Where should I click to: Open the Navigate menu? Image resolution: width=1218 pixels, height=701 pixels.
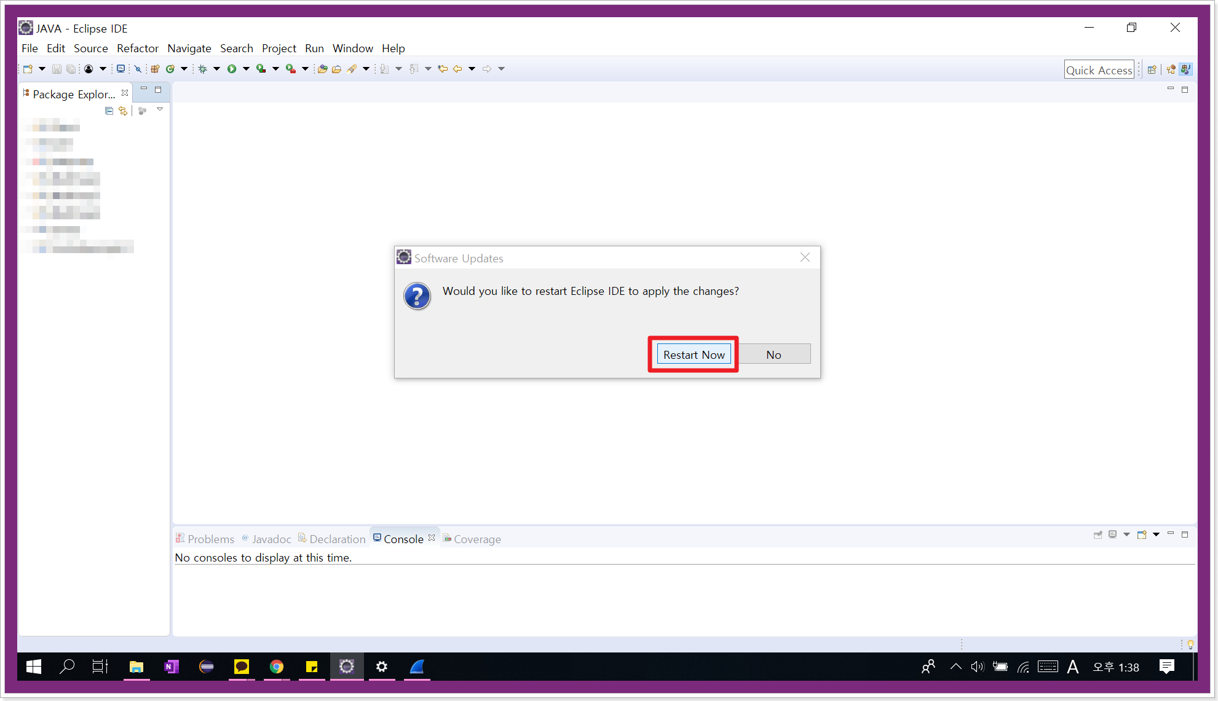[189, 48]
